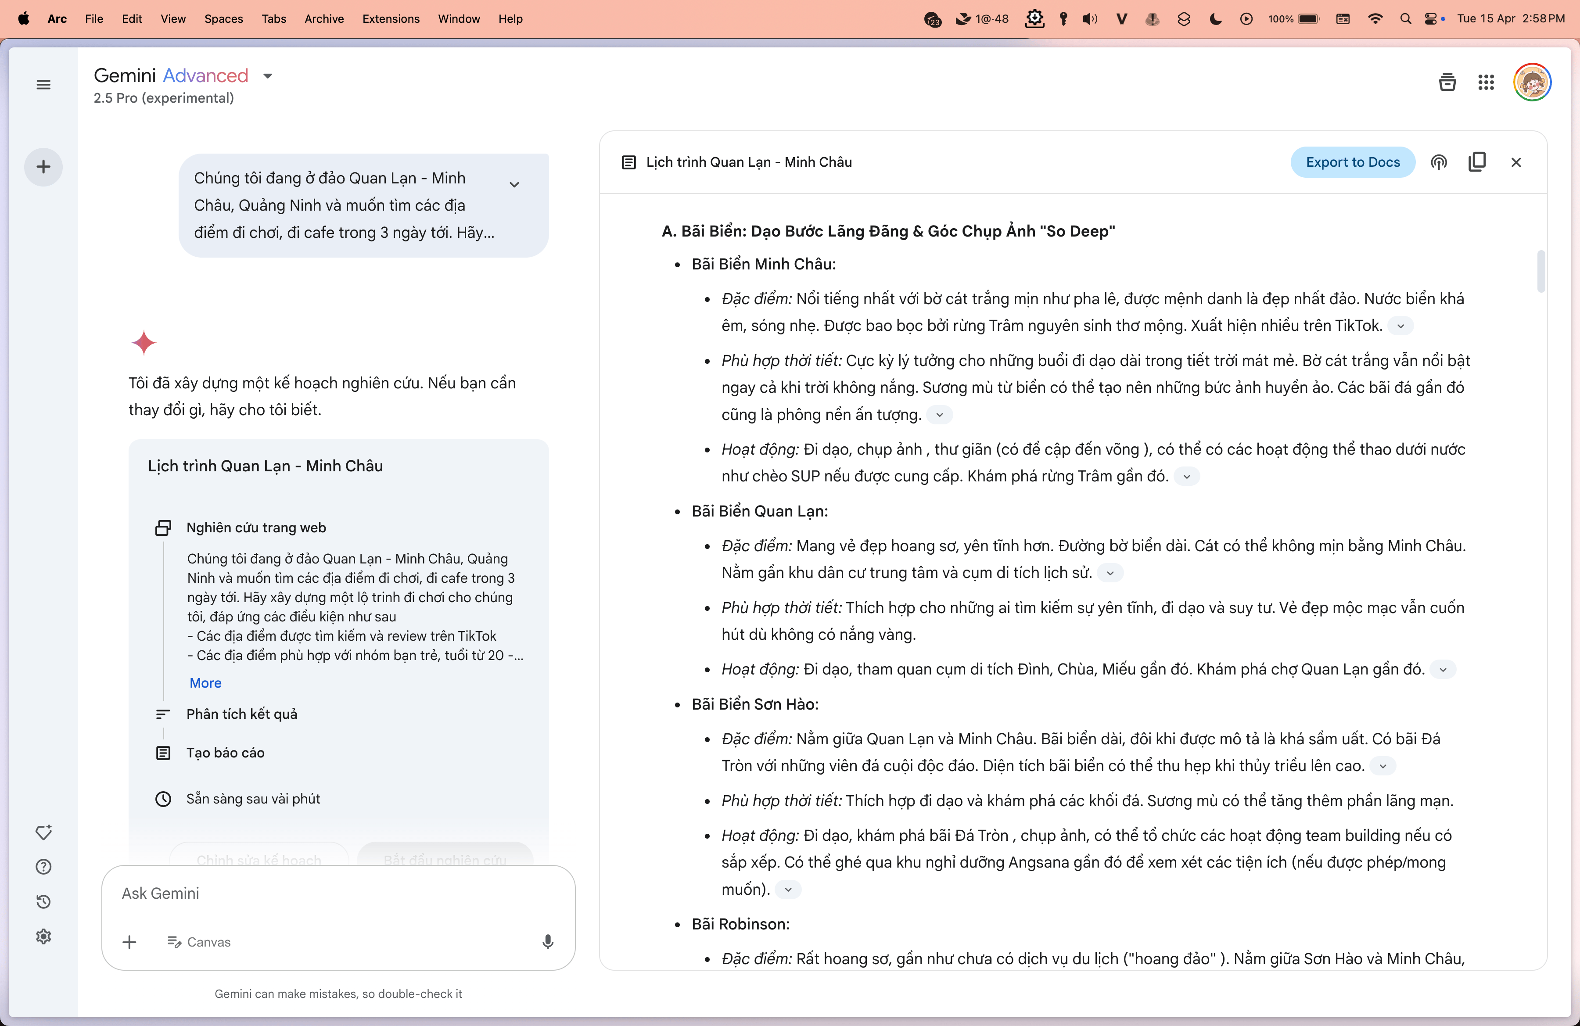This screenshot has width=1580, height=1026.
Task: Open Help icon in left sidebar
Action: (x=43, y=867)
